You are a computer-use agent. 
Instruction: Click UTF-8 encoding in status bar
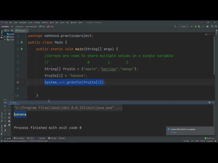click(203, 141)
